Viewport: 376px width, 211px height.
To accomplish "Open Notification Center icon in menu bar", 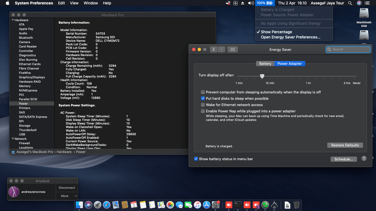I will coord(367,3).
